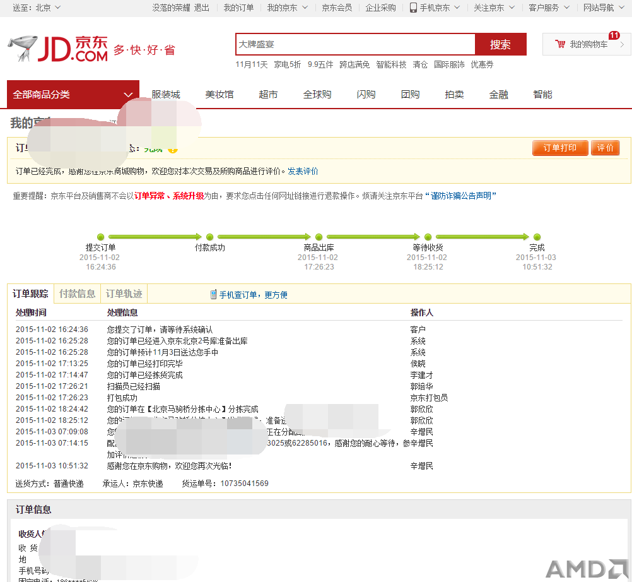This screenshot has width=632, height=582.
Task: Switch to 订单轨迹 tab
Action: pos(124,294)
